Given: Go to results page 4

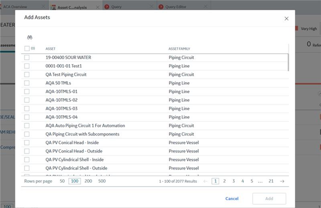Looking at the screenshot, I should (x=243, y=181).
